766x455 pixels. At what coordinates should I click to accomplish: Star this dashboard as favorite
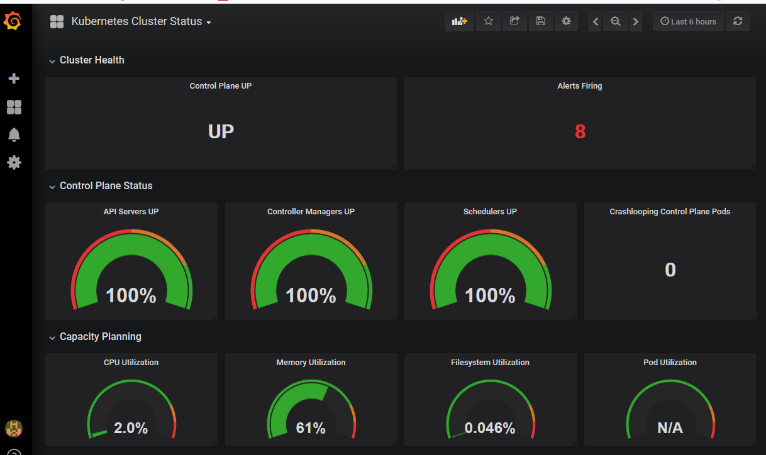488,21
